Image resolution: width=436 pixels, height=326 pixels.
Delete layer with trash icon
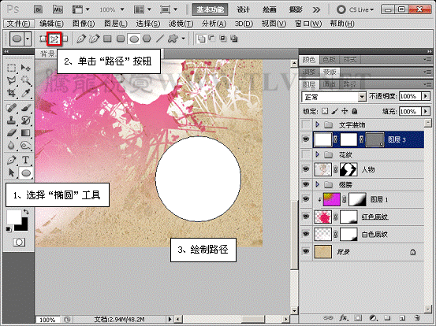[416, 317]
